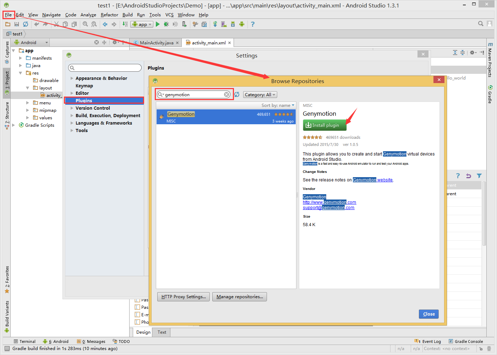Click Sync Project with Gradle icon
The height and width of the screenshot is (355, 497).
[x=215, y=24]
